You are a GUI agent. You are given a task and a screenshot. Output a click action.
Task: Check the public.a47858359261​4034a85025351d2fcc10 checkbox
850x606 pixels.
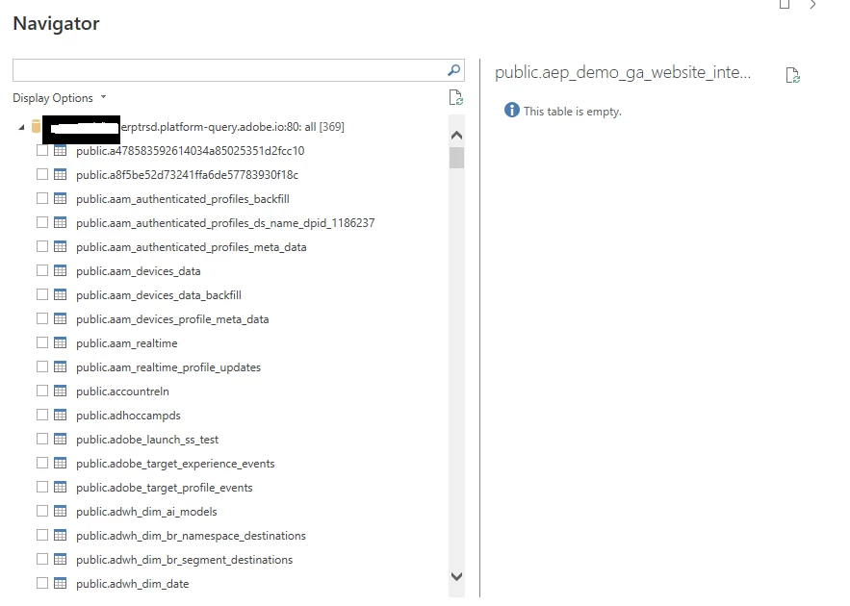42,151
